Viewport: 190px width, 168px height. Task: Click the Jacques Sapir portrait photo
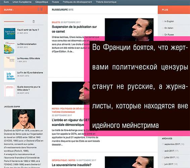click(24, 119)
